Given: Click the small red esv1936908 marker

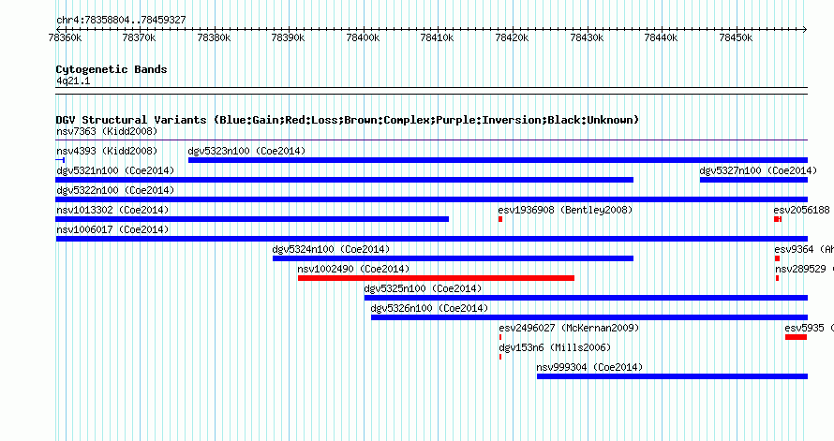Looking at the screenshot, I should pos(500,219).
